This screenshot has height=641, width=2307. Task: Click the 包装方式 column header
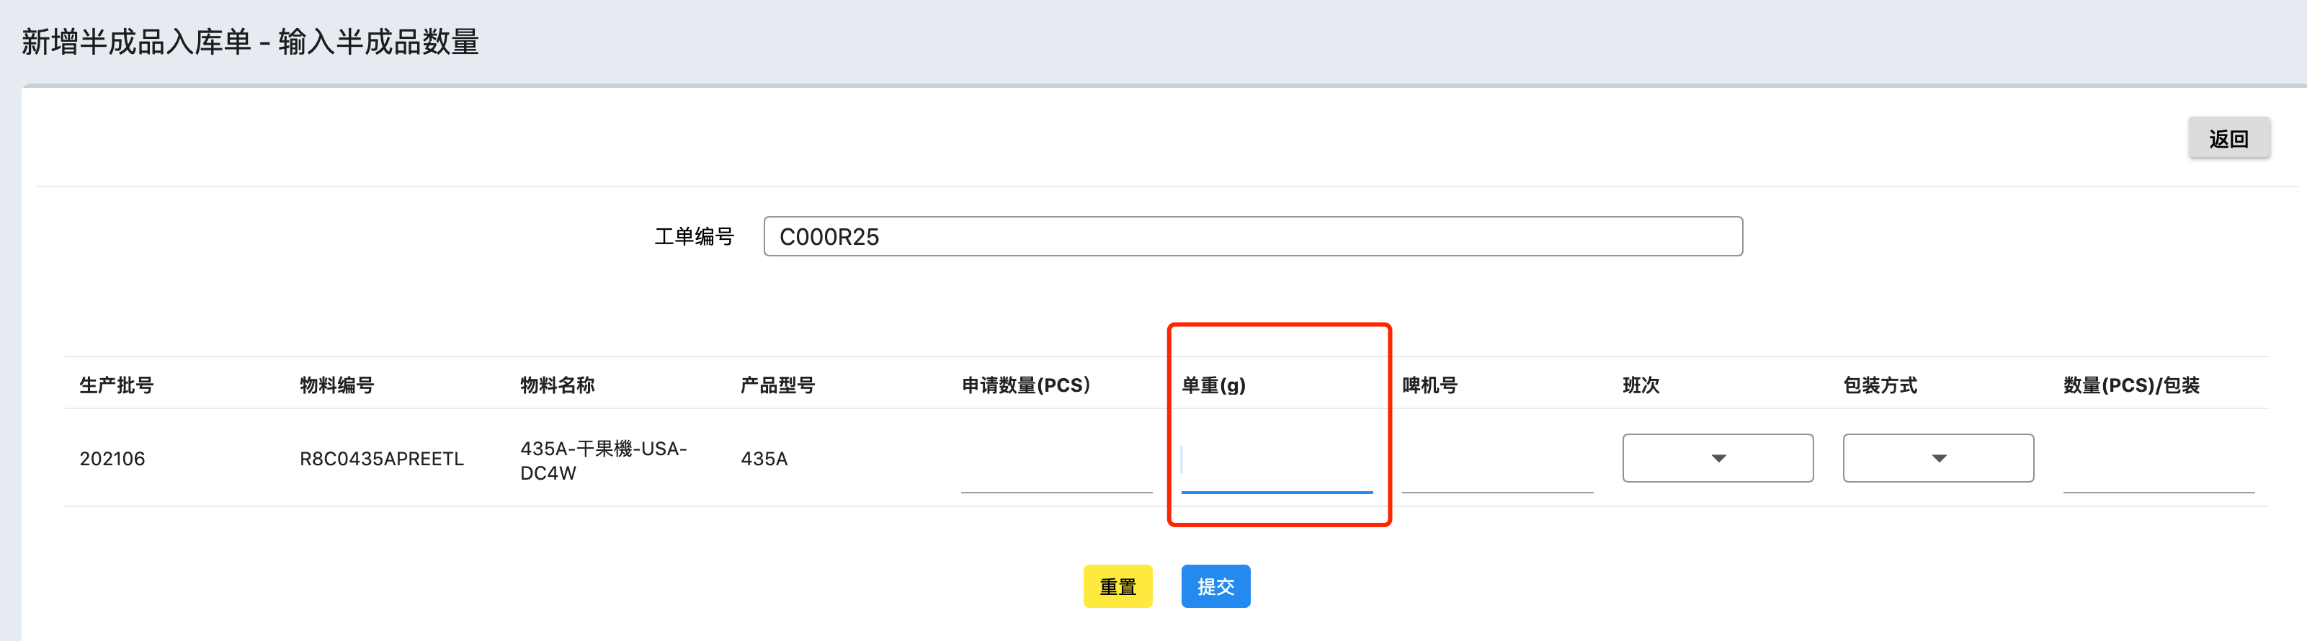[1880, 385]
